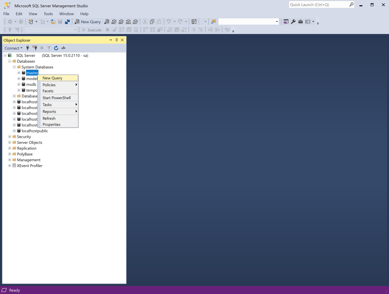Expand the Server Objects folder
This screenshot has width=389, height=294.
click(x=10, y=142)
